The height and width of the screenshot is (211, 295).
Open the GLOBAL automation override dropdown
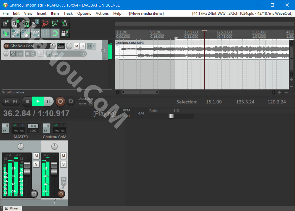point(86,101)
